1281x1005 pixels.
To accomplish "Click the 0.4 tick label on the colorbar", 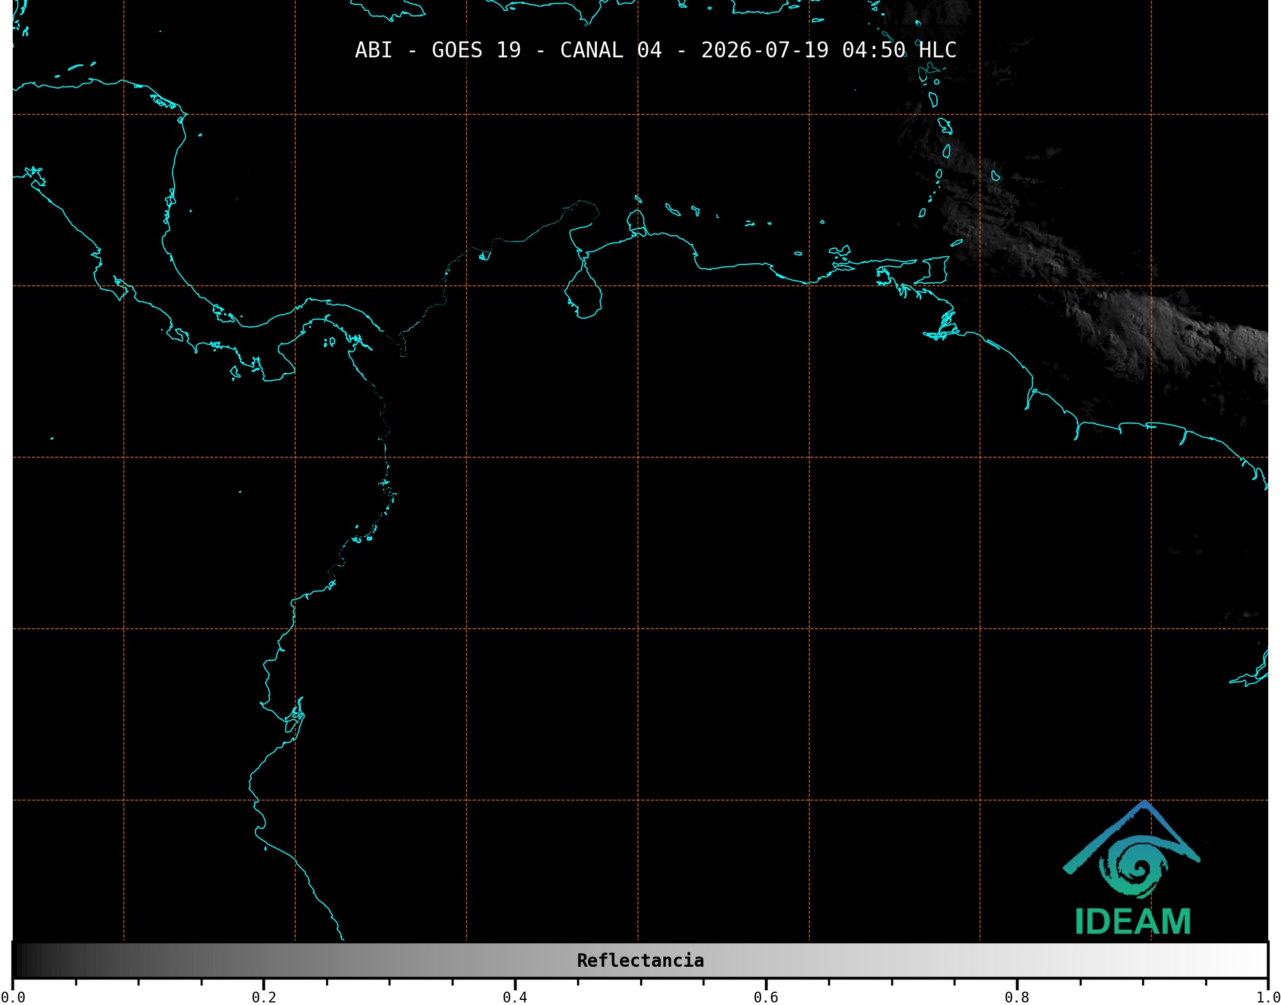I will pos(515,997).
